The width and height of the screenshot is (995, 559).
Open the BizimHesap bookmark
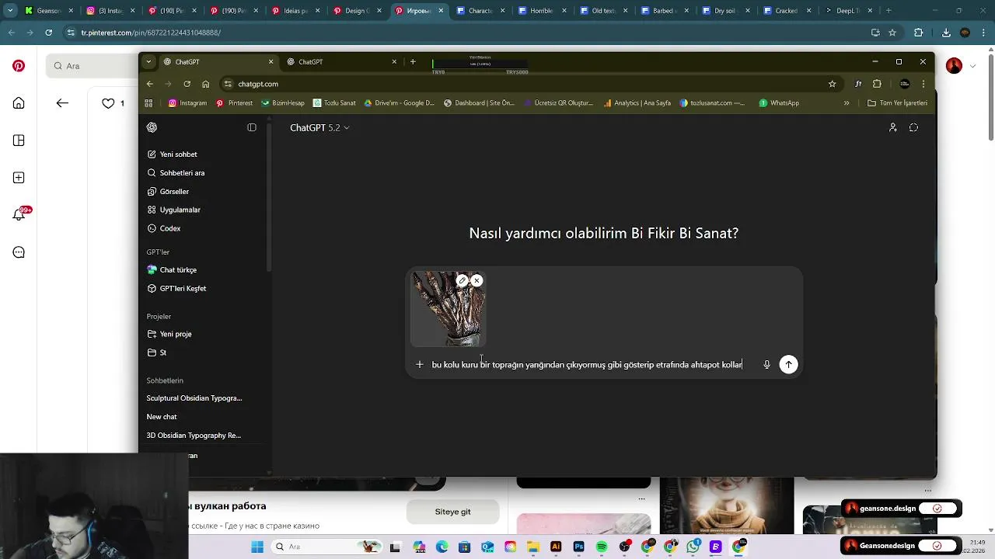[x=283, y=102]
